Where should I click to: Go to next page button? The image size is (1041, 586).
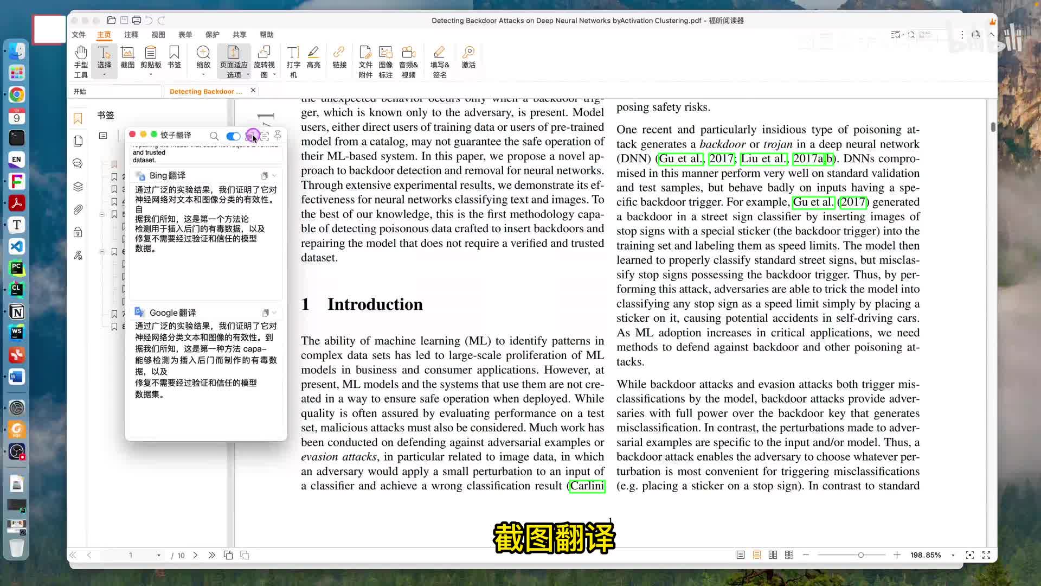click(x=195, y=555)
